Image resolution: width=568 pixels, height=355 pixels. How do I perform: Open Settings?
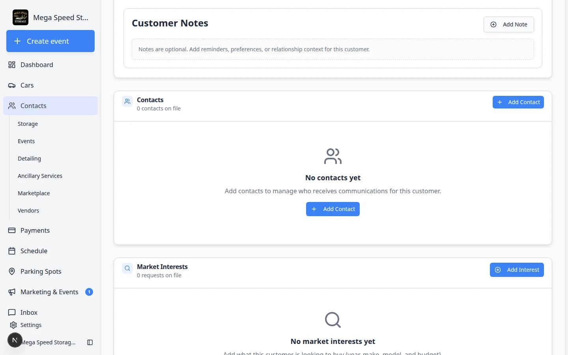point(31,325)
